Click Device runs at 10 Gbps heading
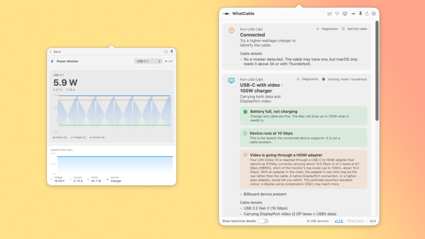Viewport: 425px width, 239px height. (271, 133)
